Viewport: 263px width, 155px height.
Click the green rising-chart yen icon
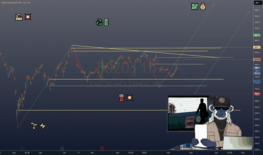[x=194, y=6]
